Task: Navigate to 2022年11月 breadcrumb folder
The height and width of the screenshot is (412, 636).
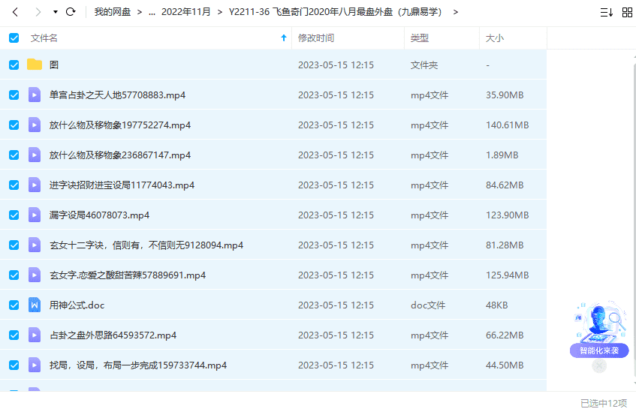Action: pyautogui.click(x=187, y=12)
